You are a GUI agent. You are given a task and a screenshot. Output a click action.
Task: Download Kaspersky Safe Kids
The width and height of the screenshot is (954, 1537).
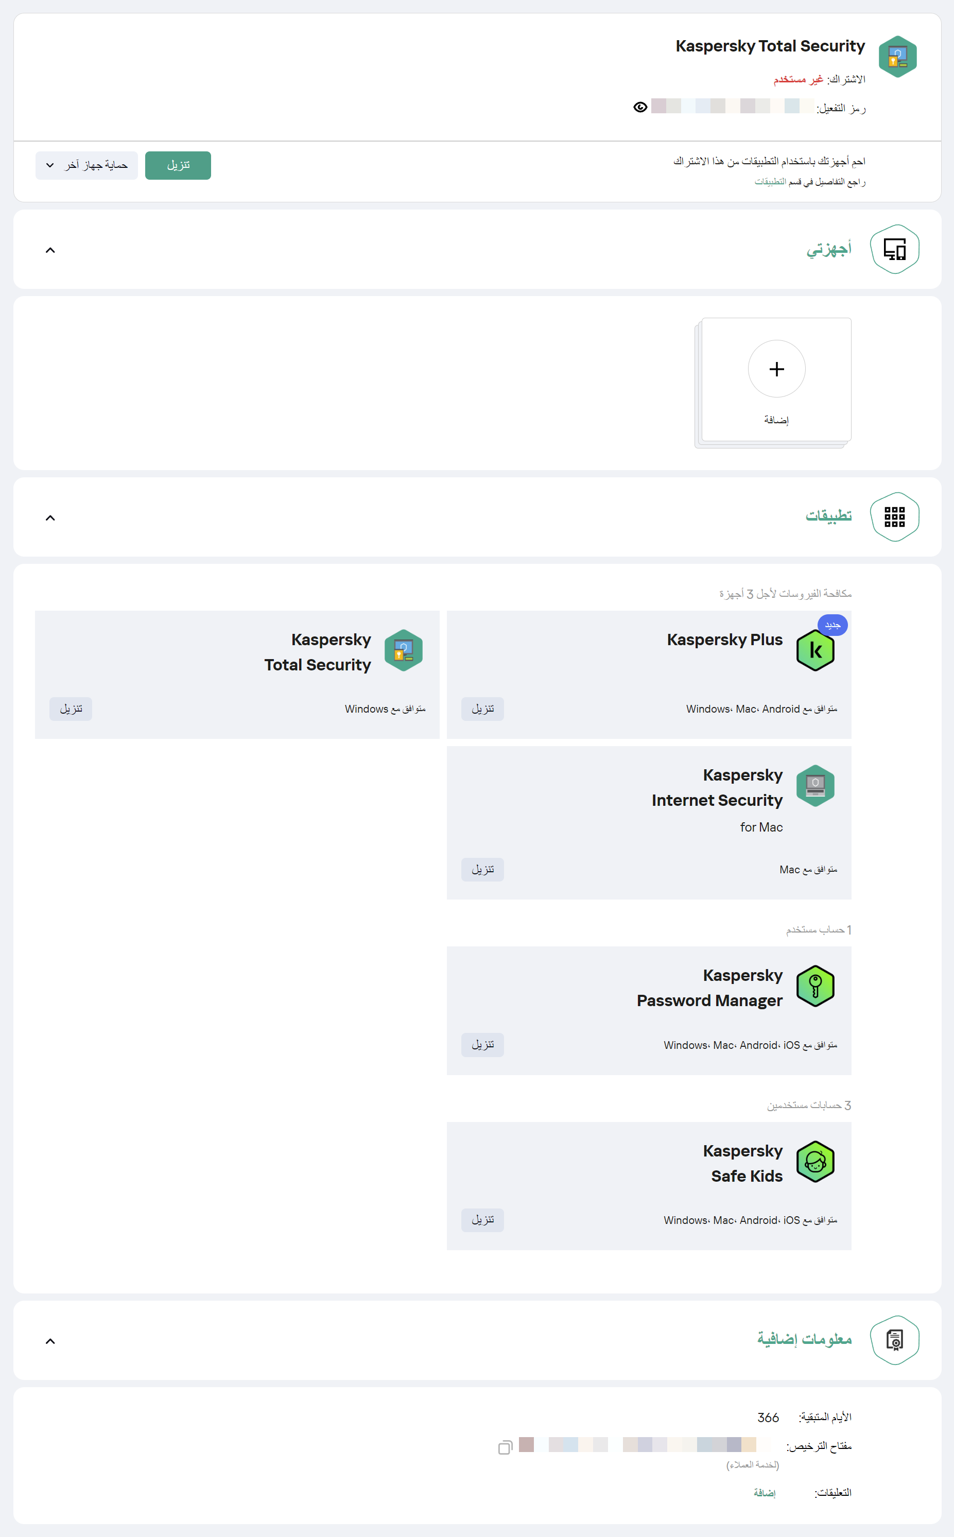(482, 1220)
